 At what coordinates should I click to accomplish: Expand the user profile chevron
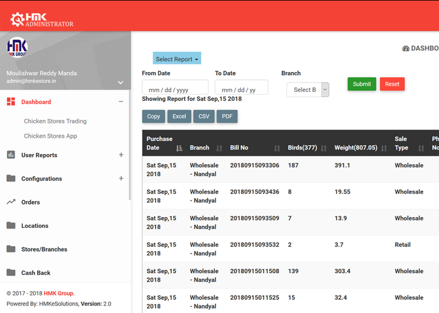120,83
